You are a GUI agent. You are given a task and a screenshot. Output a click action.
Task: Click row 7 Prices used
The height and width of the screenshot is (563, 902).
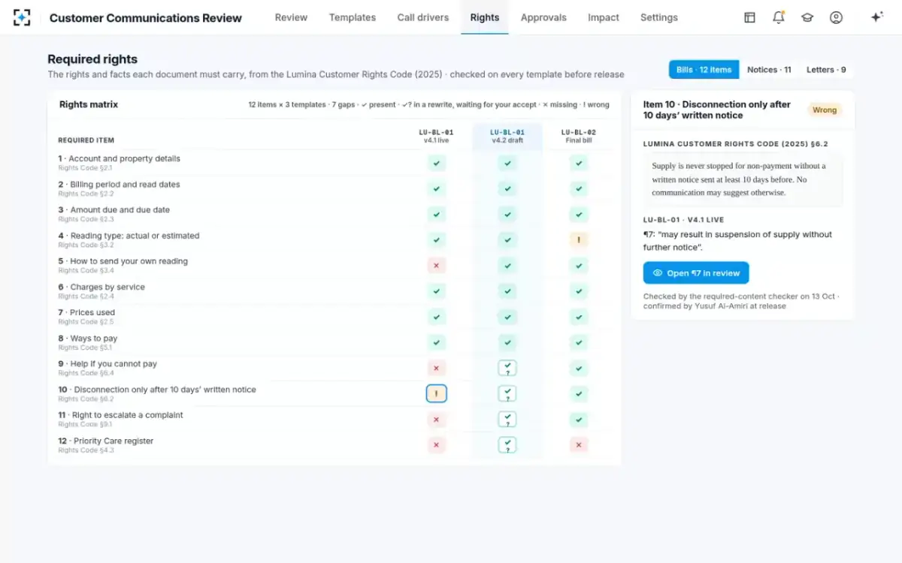pyautogui.click(x=334, y=317)
